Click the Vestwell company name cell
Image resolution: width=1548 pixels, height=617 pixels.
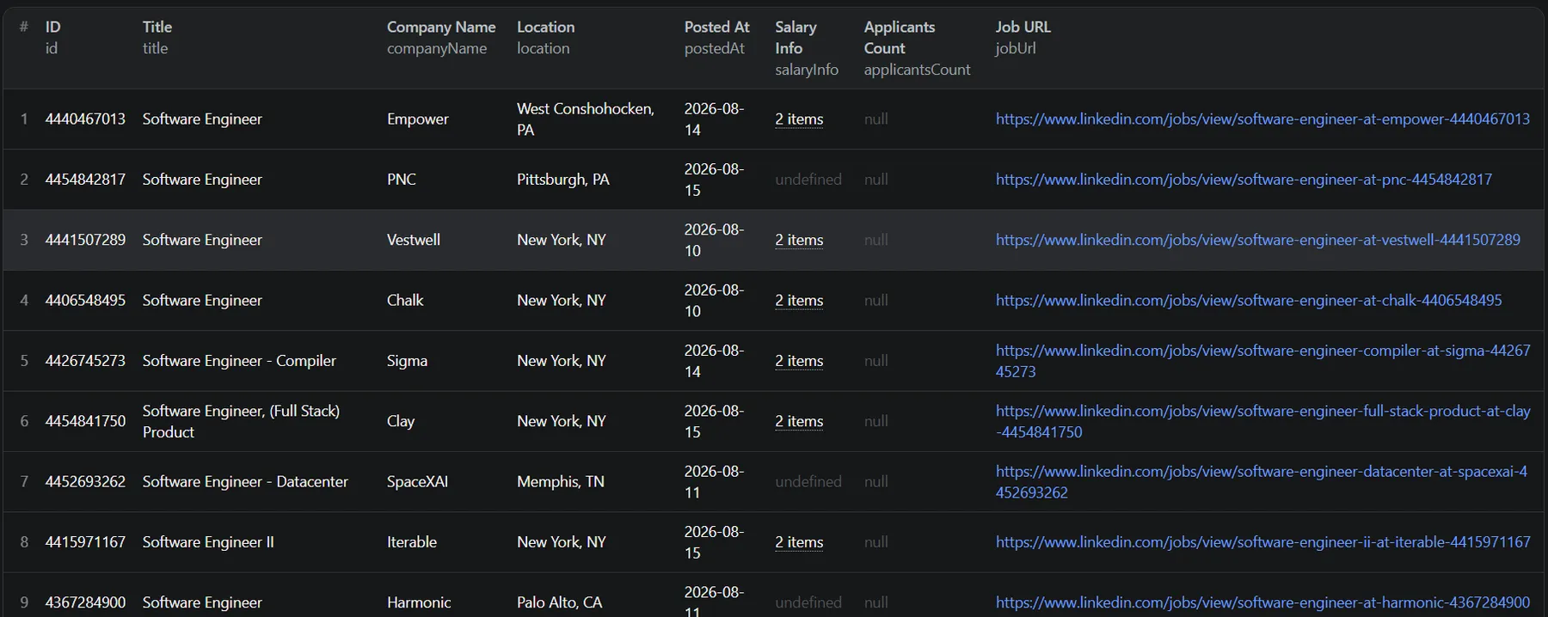click(414, 240)
